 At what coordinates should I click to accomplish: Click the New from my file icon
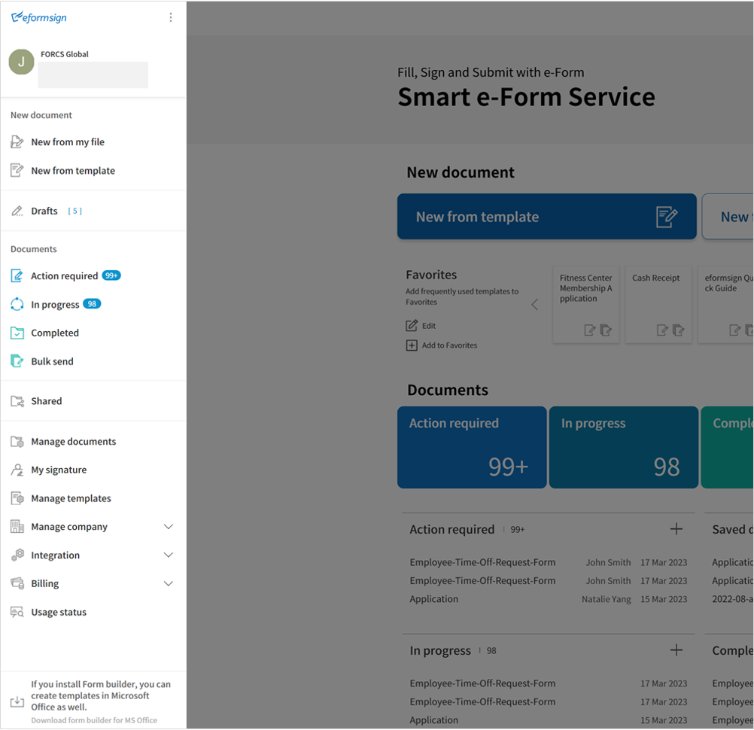tap(17, 142)
